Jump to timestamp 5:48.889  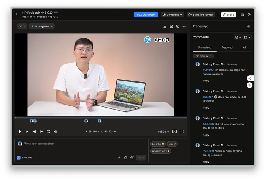point(208,151)
